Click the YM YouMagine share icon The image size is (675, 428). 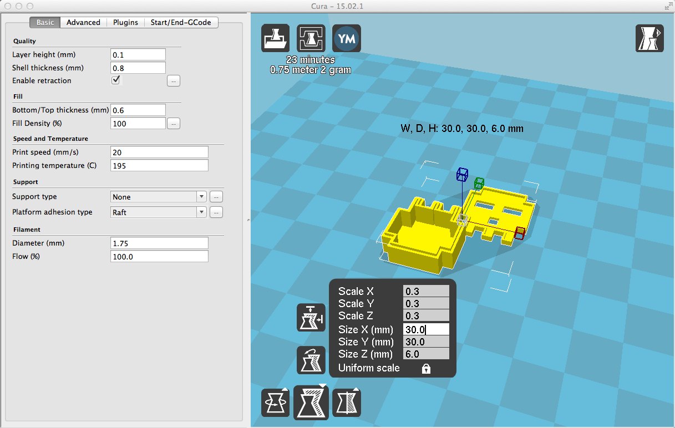347,39
